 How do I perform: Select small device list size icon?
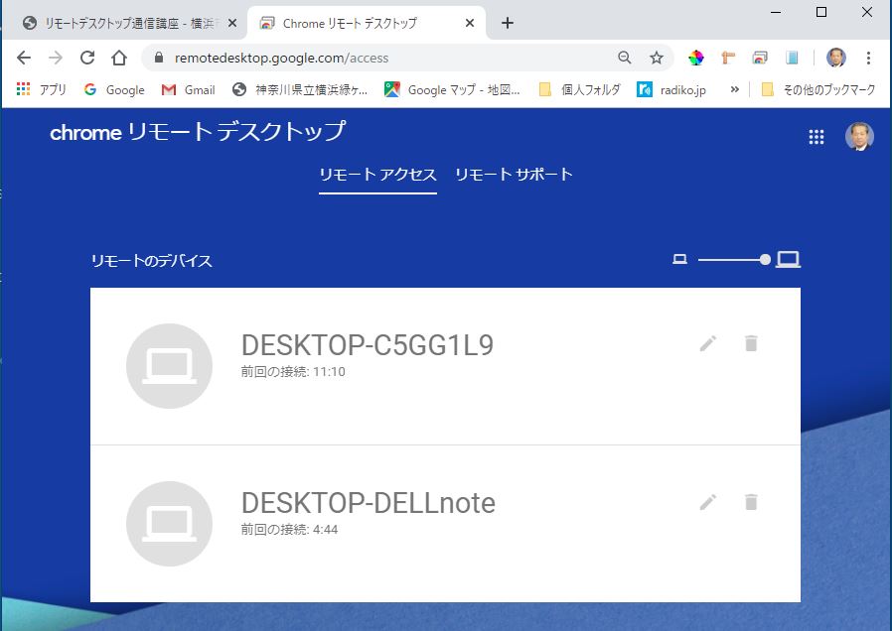tap(679, 260)
